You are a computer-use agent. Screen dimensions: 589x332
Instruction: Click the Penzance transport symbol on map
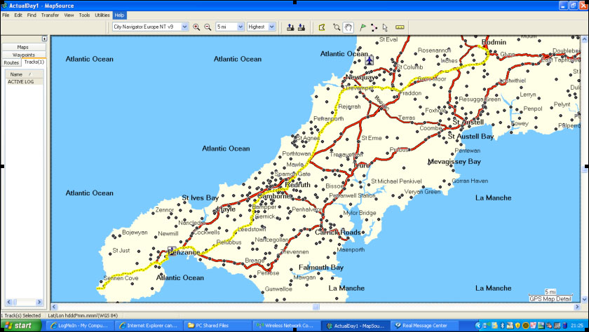172,250
